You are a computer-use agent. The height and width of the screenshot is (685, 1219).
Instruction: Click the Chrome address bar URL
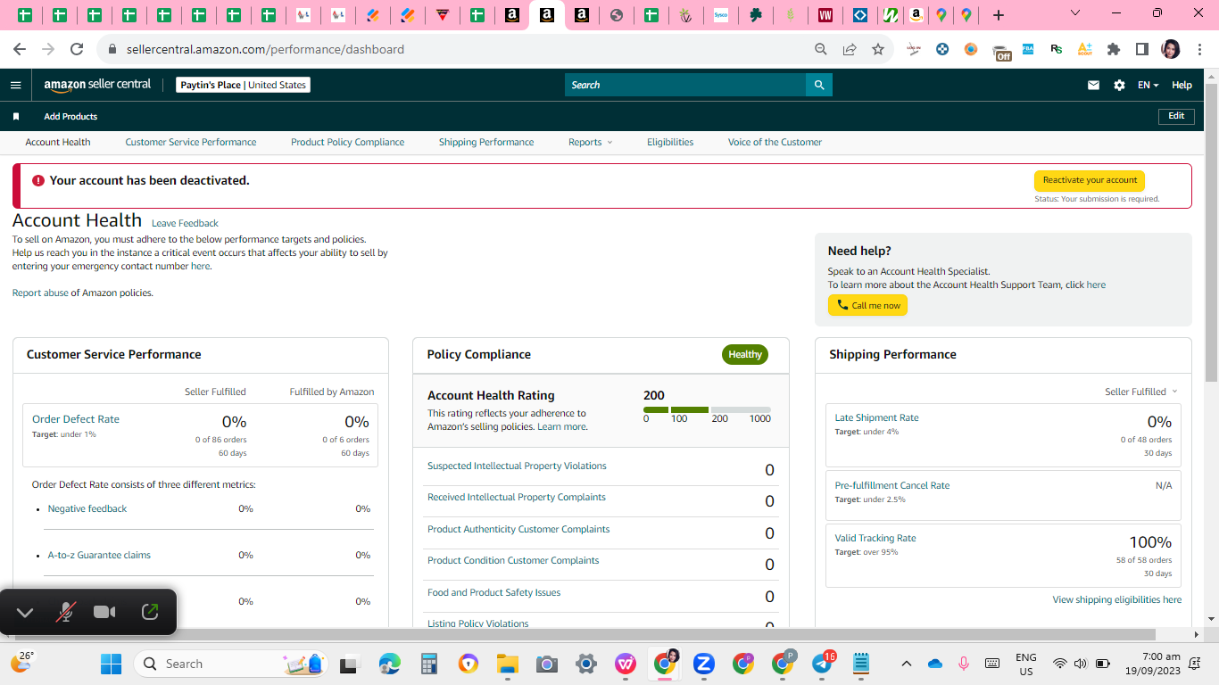(265, 49)
